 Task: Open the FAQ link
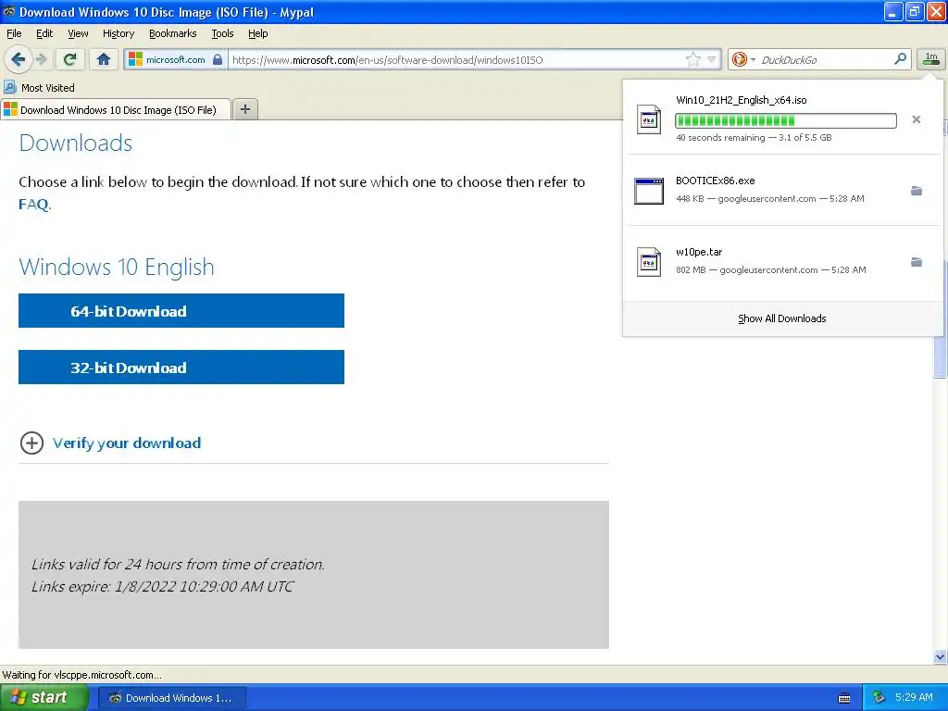tap(33, 204)
